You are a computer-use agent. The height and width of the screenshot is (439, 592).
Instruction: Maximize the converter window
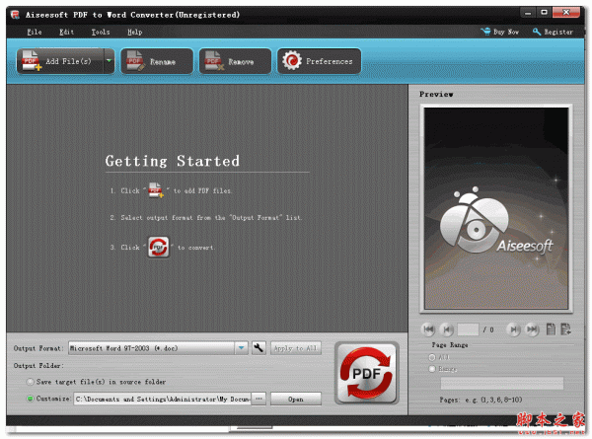tap(544, 13)
